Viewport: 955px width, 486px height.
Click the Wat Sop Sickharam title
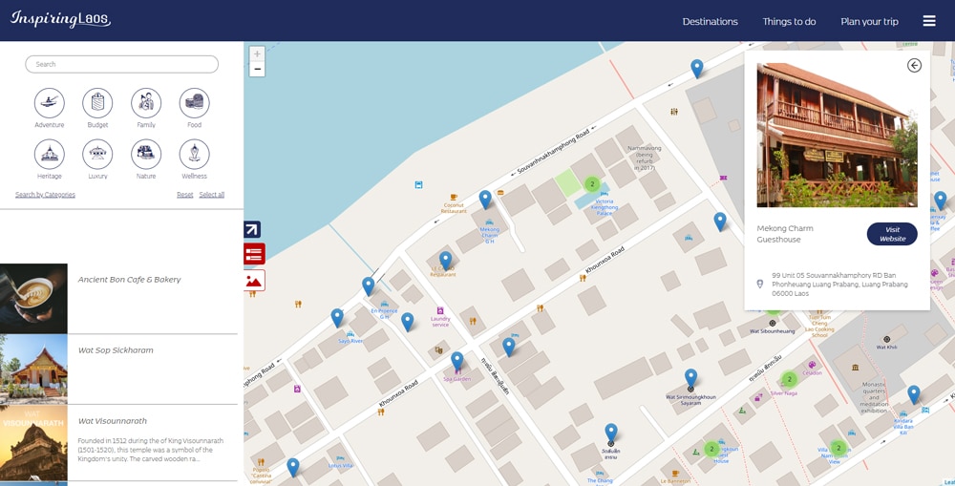[116, 350]
